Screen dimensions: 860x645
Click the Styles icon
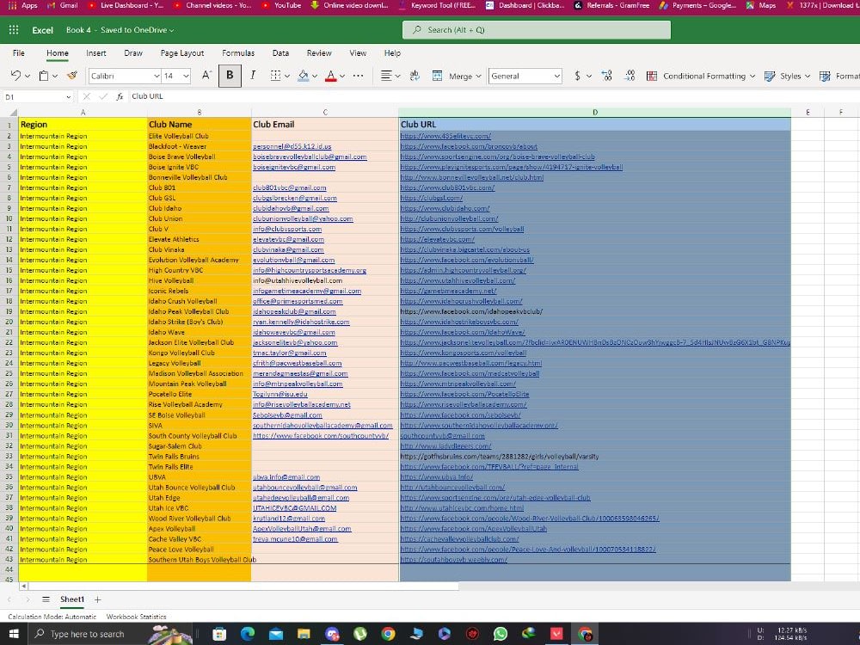pos(770,76)
